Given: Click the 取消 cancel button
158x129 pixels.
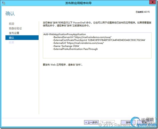Looking at the screenshot, I should 144,122.
